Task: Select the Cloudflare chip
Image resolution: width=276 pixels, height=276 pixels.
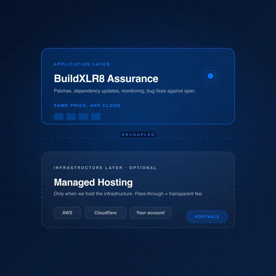Action: point(106,213)
